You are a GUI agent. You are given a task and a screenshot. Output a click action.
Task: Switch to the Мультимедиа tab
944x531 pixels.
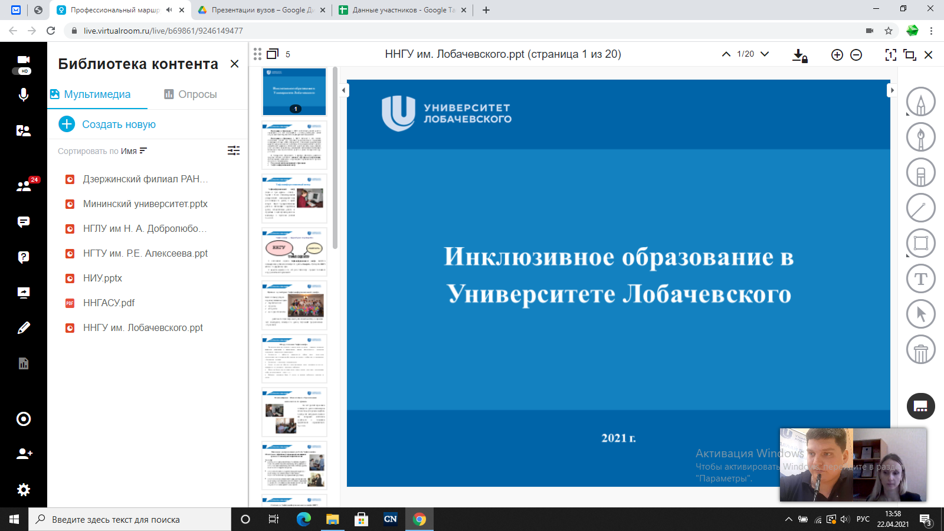(x=90, y=94)
